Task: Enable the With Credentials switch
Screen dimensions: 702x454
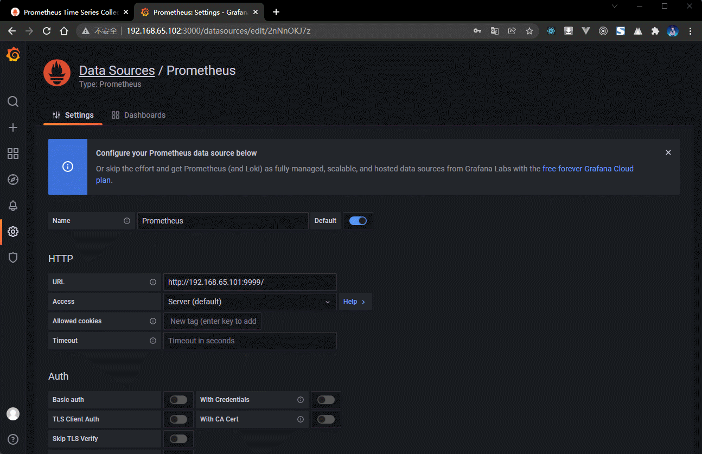Action: (x=326, y=400)
